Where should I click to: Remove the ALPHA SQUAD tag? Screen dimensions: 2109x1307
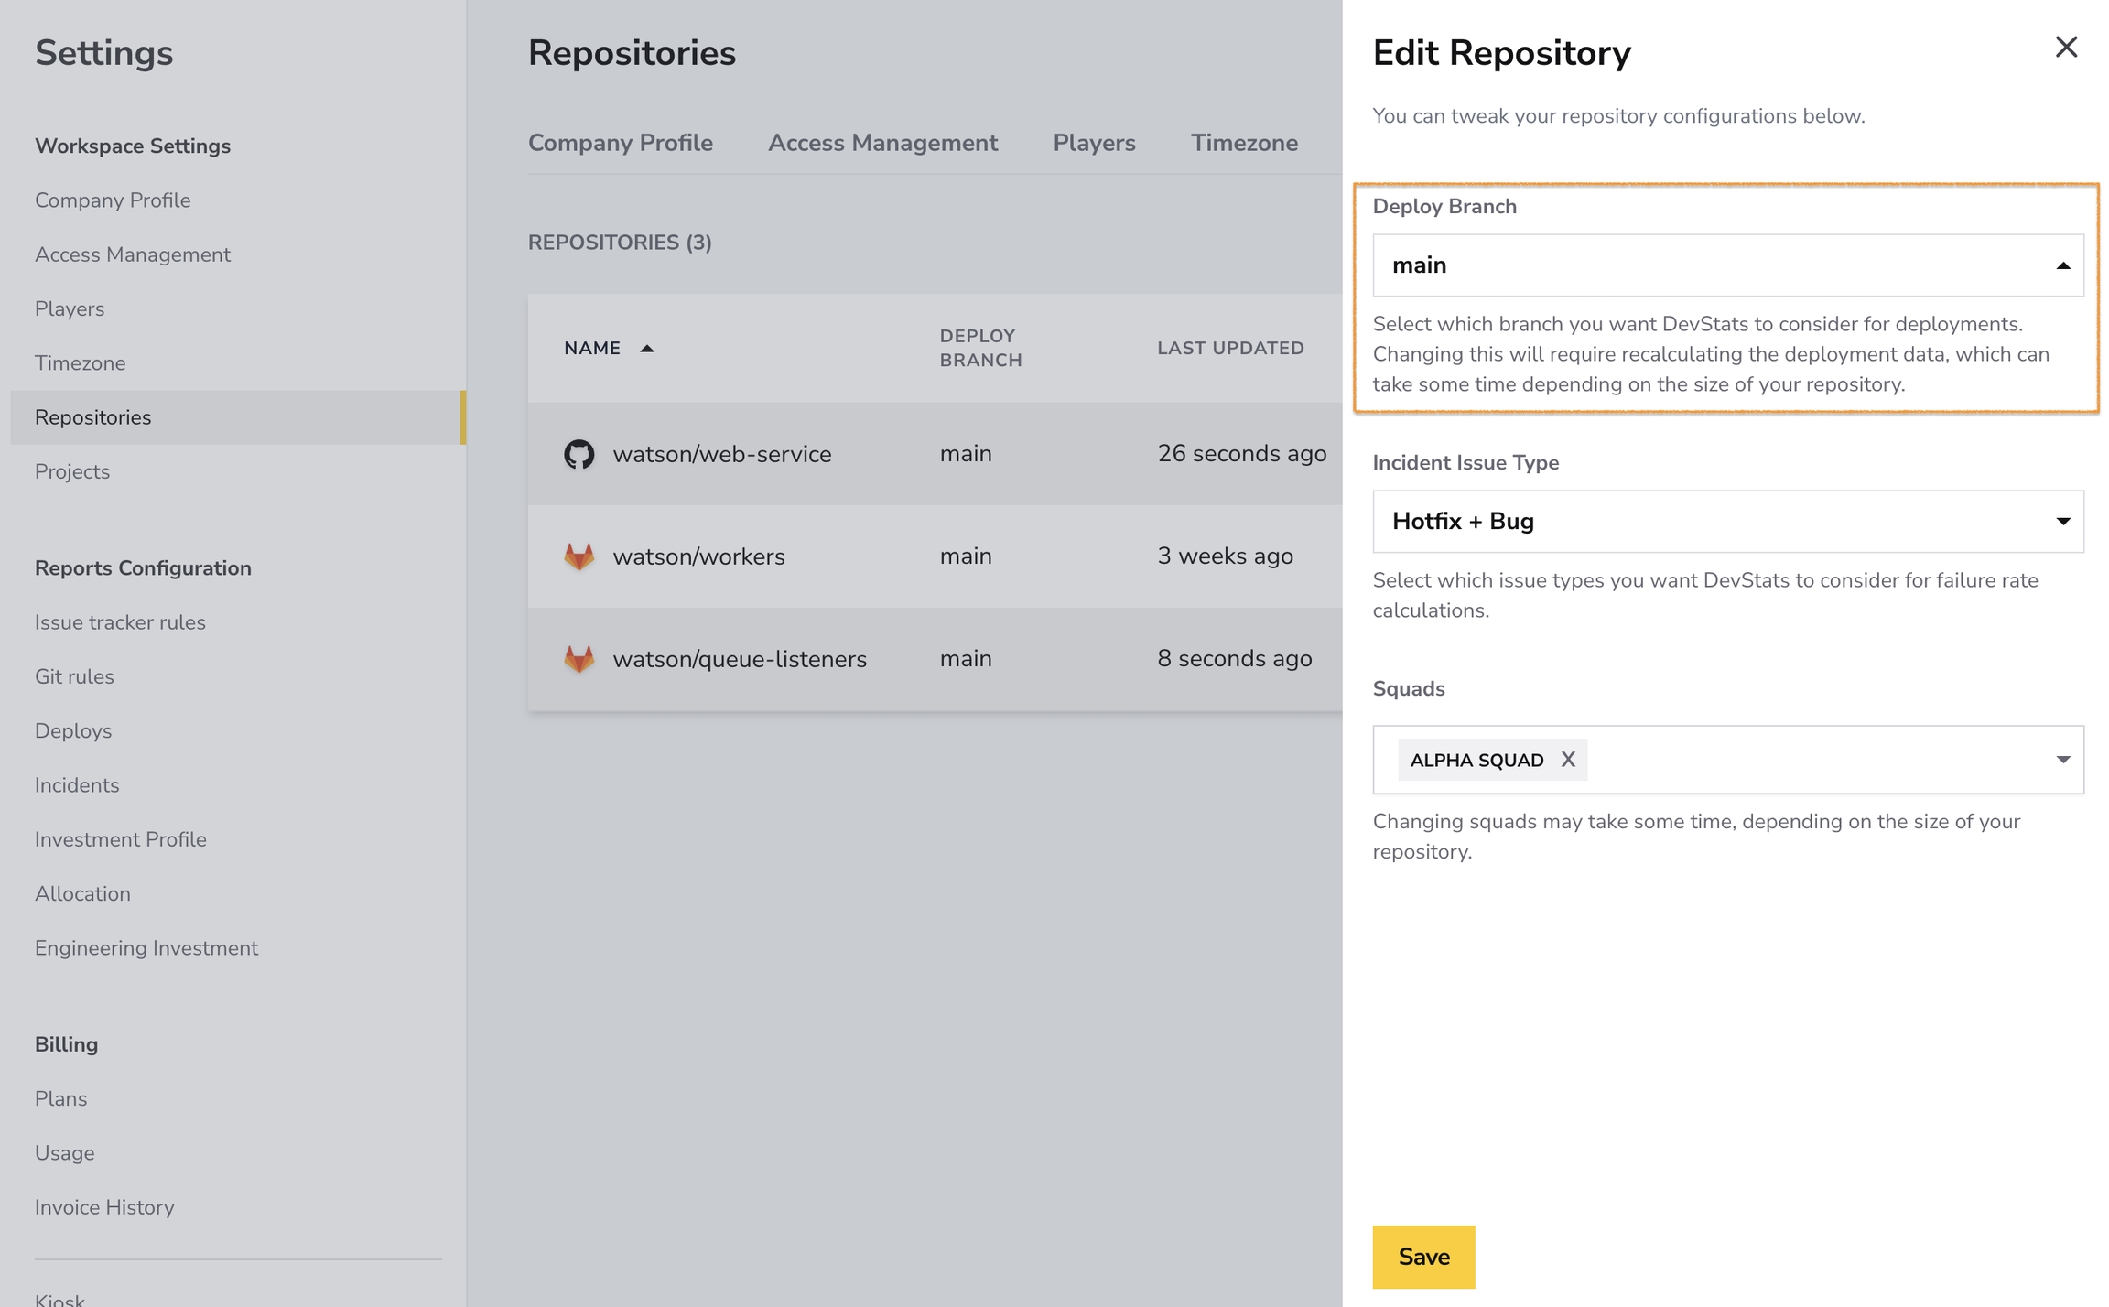(x=1568, y=760)
